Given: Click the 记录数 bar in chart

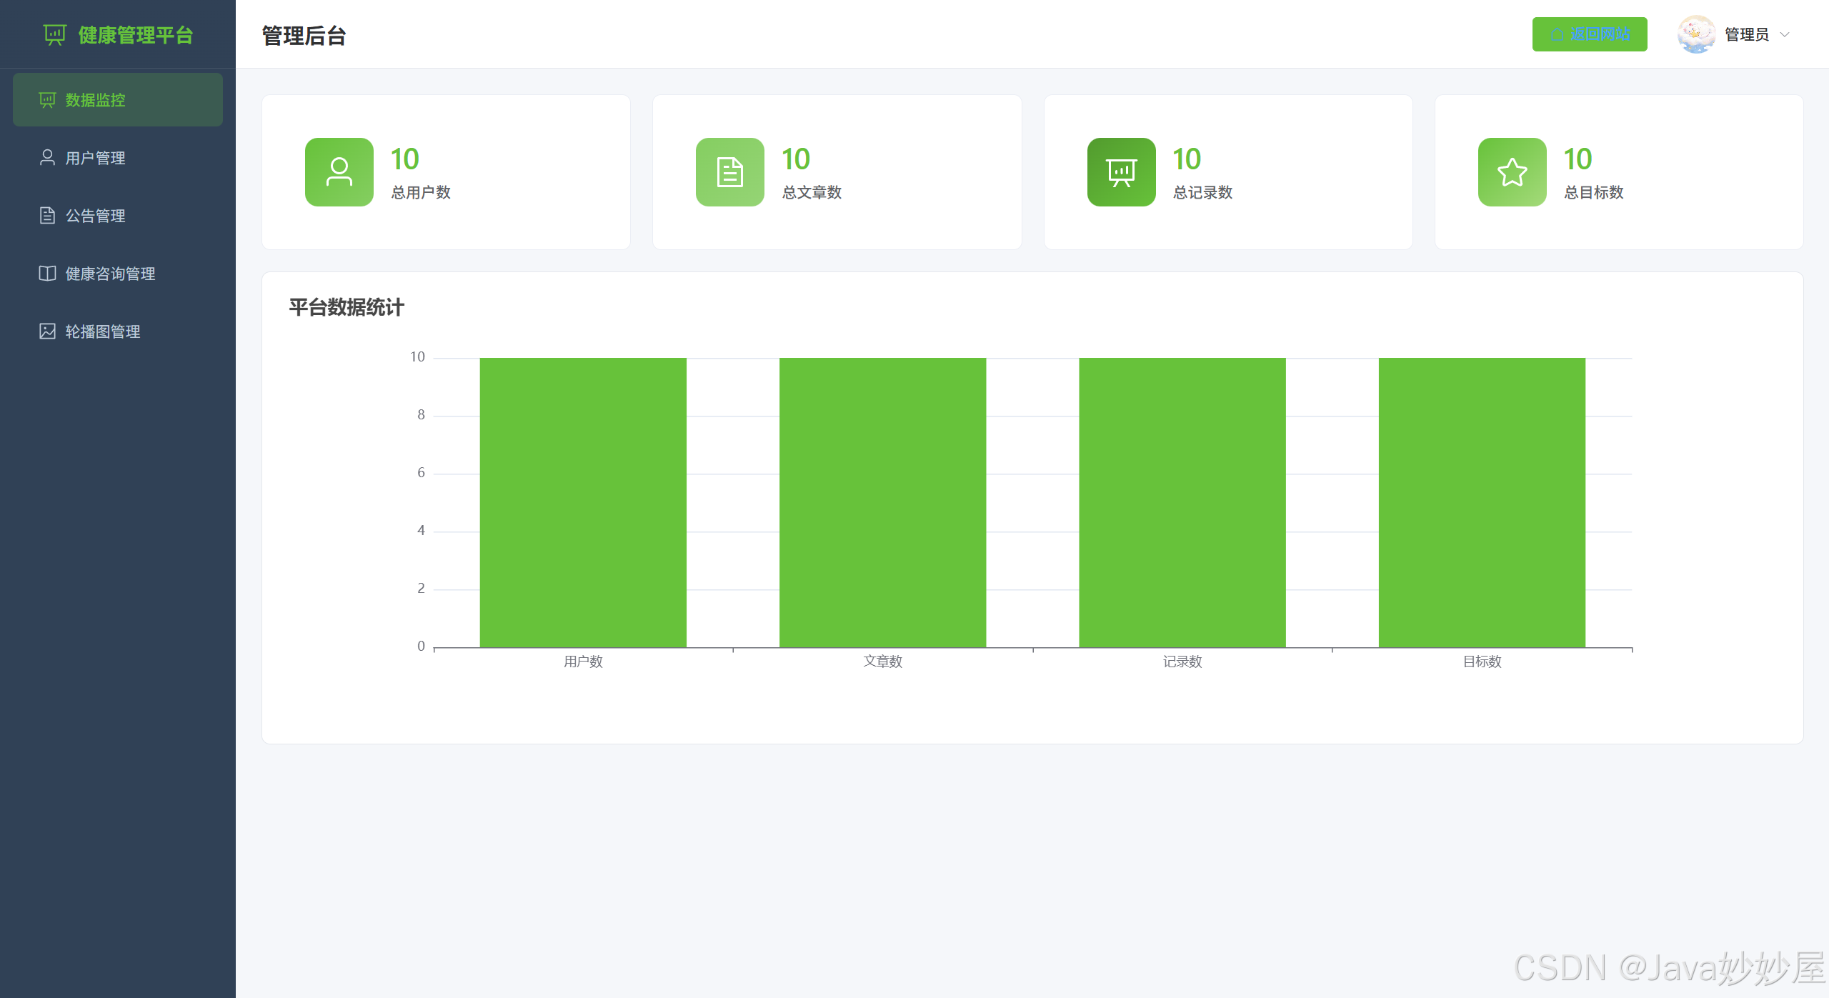Looking at the screenshot, I should pyautogui.click(x=1182, y=502).
